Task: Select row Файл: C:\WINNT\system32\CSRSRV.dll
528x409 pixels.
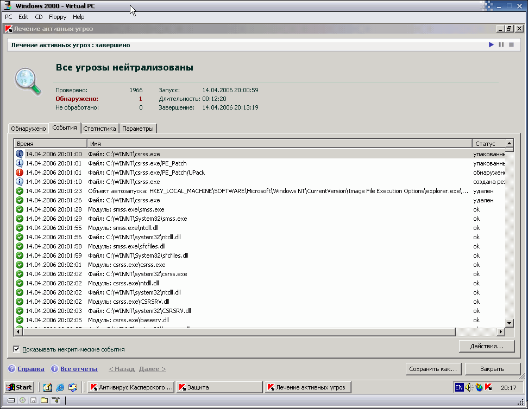Action: 260,311
